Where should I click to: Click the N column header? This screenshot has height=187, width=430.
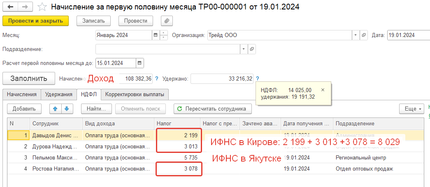[x=19, y=124]
